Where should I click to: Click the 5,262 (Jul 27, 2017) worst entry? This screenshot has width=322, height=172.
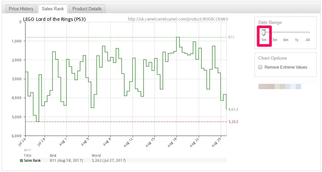click(109, 160)
